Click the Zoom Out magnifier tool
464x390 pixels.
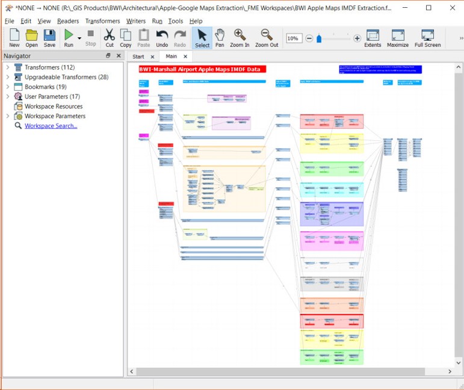[267, 38]
